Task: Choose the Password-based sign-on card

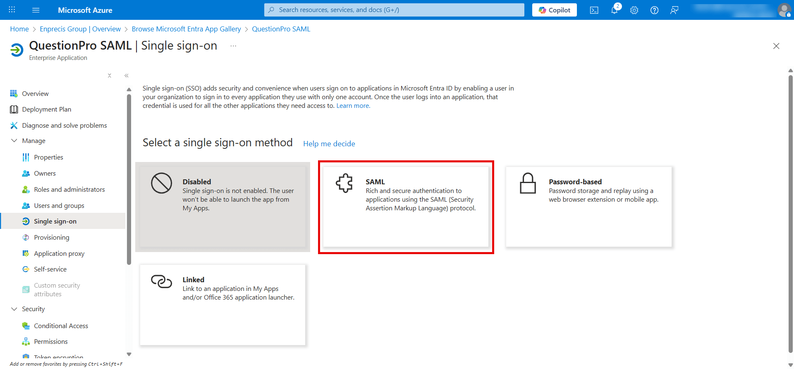Action: pos(588,207)
